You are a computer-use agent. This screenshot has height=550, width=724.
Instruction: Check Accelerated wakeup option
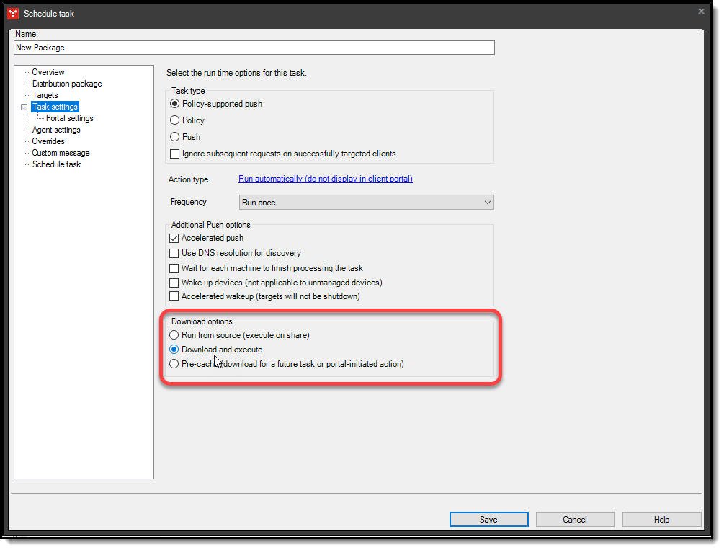[174, 296]
